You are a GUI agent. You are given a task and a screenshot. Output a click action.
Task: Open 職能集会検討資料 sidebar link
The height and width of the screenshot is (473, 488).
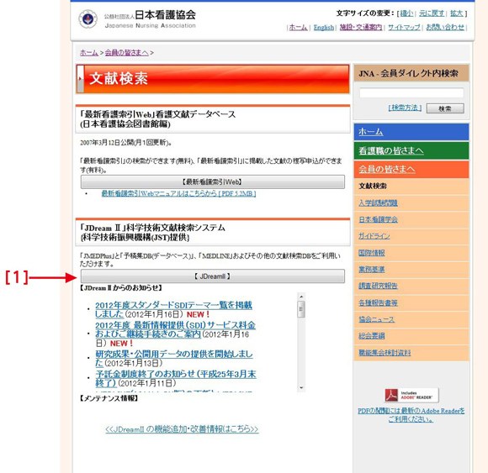click(x=385, y=353)
